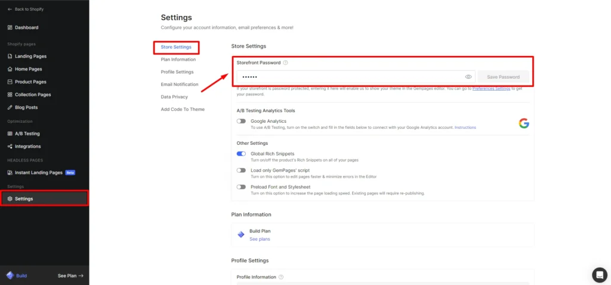Click the Dashboard grid icon

pyautogui.click(x=10, y=27)
